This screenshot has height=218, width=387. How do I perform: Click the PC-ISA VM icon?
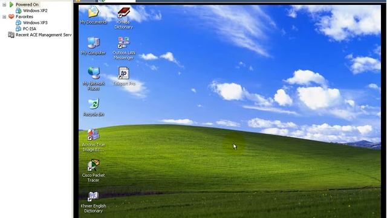[x=19, y=28]
